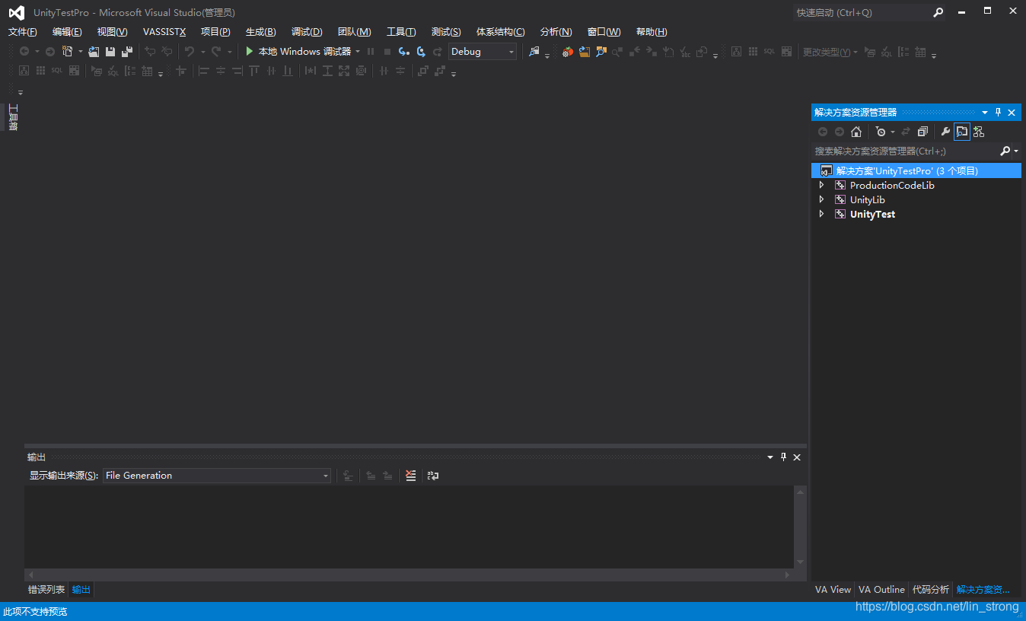Open the Pending Changes Filter dropdown arrow
This screenshot has height=621, width=1026.
pyautogui.click(x=893, y=132)
